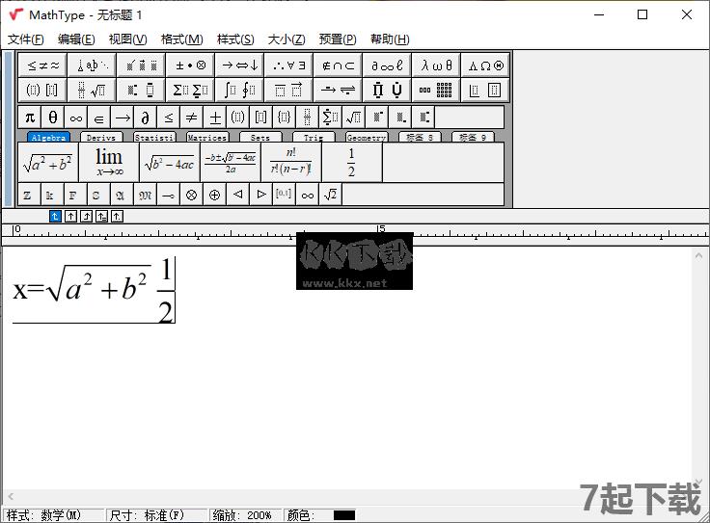
Task: Open the fraction and radical templates palette
Action: click(x=92, y=90)
